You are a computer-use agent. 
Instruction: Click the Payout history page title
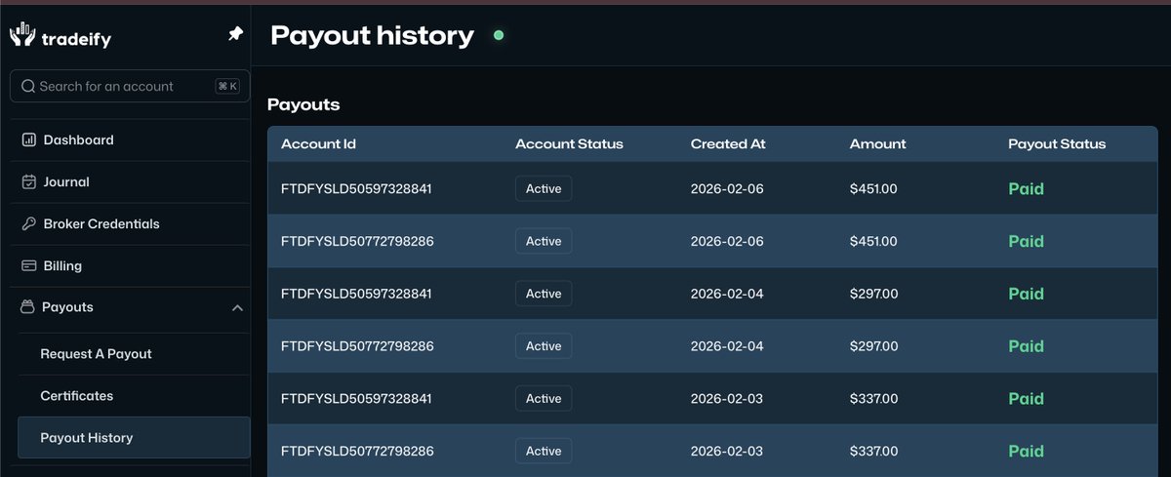point(372,36)
